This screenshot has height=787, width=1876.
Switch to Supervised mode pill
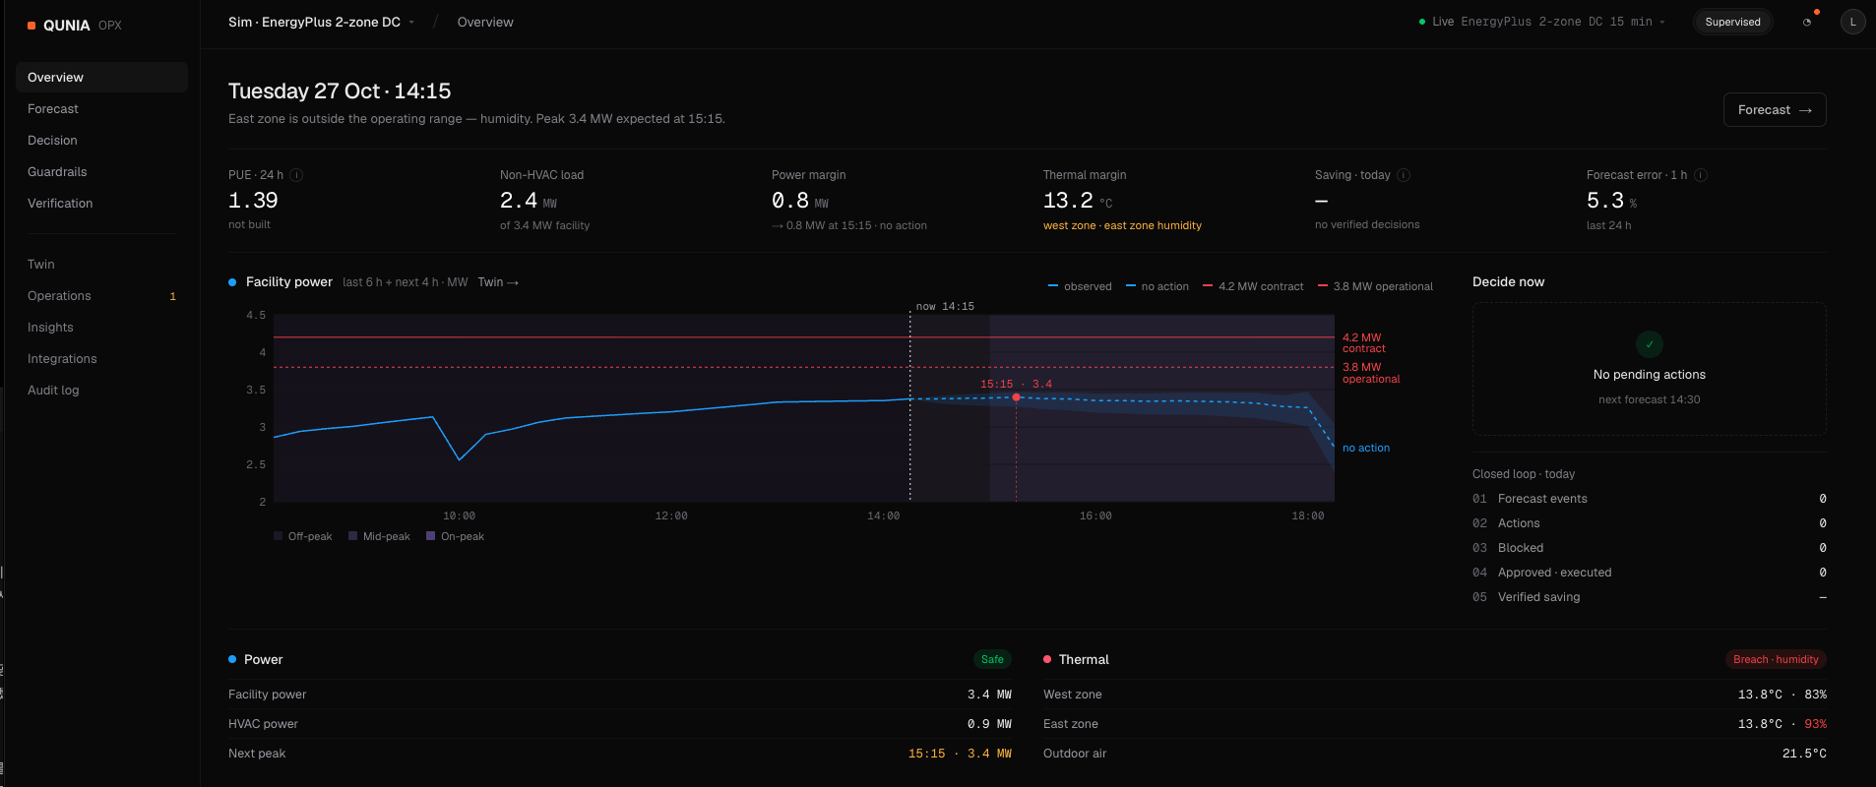(1732, 22)
